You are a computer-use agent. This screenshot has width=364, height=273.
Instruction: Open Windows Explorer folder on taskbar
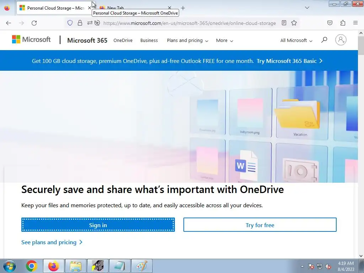[x=76, y=266]
